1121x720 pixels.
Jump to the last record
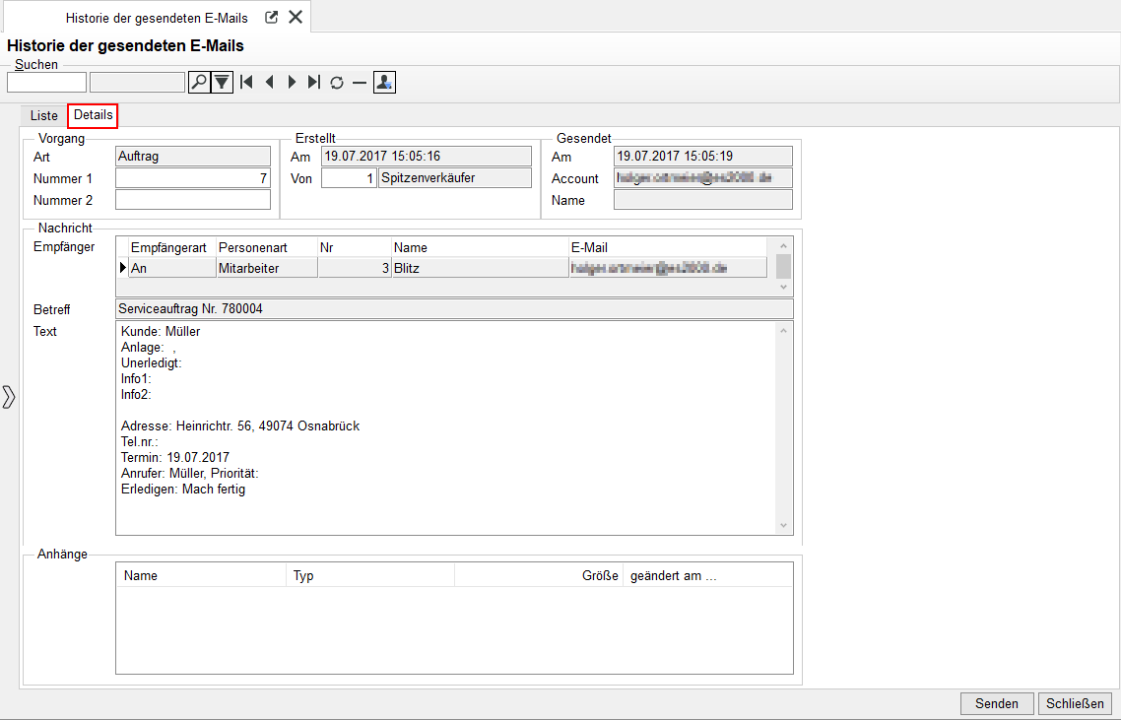click(315, 82)
